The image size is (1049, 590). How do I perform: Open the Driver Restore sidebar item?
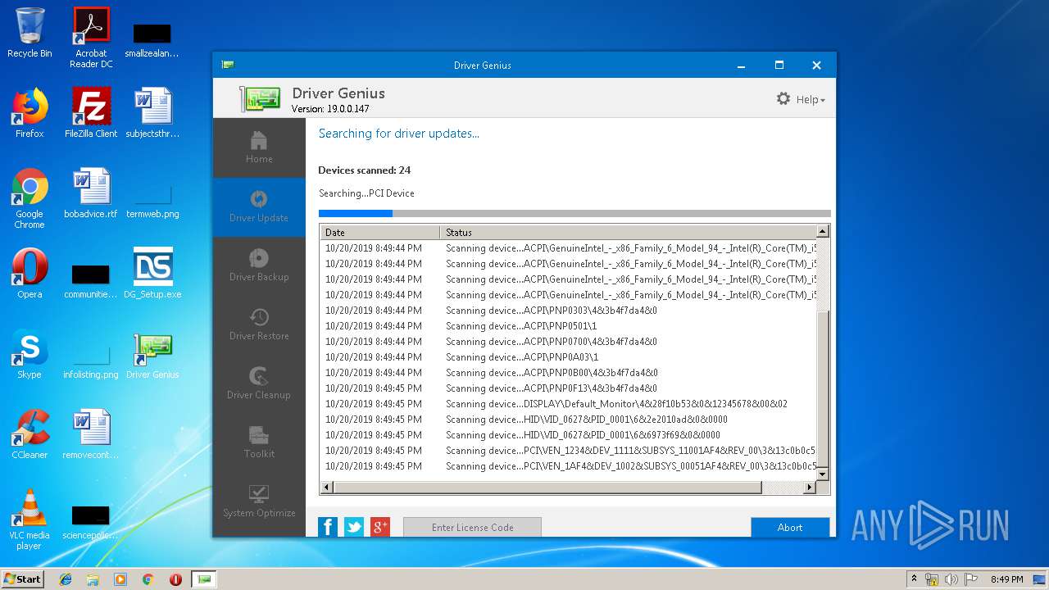(x=259, y=324)
